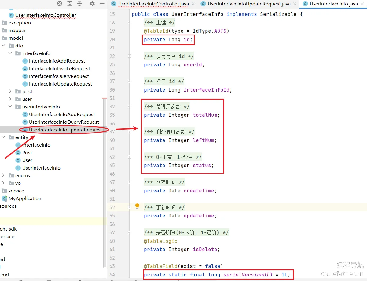Click file icon on UserInterfaceInfoController.java tab
Viewport: 367px width, 281px height.
[x=114, y=4]
